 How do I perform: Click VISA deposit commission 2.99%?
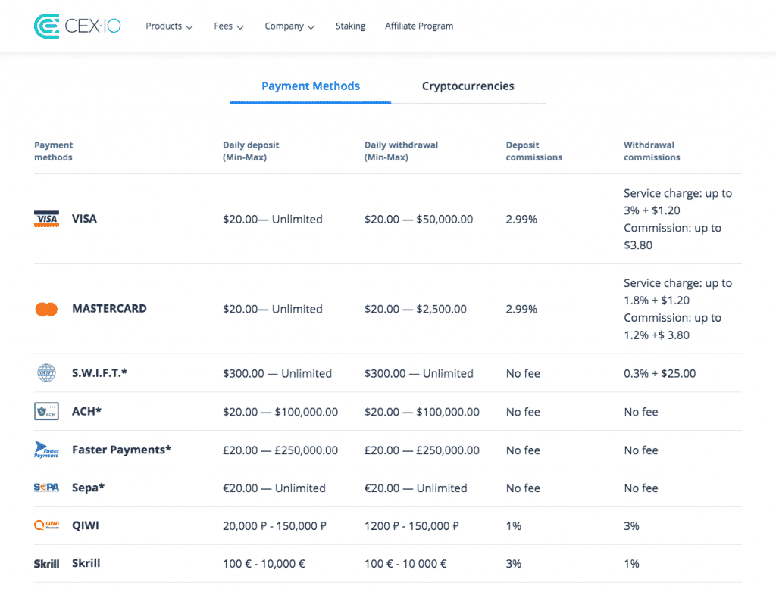(x=521, y=220)
